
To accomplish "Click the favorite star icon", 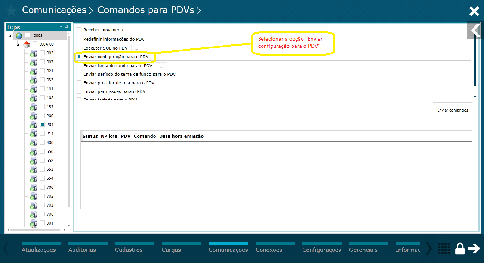I will [x=11, y=10].
